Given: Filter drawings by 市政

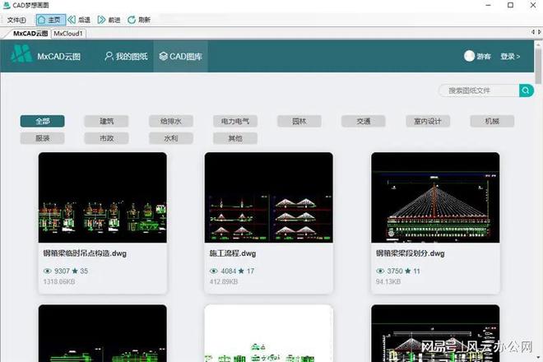Looking at the screenshot, I should pos(106,138).
